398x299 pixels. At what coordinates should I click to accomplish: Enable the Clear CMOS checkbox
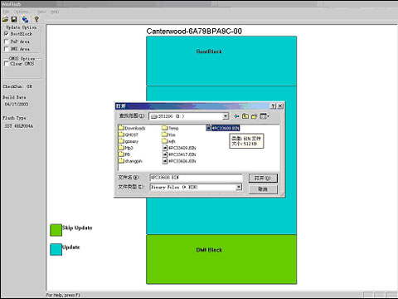(x=7, y=64)
